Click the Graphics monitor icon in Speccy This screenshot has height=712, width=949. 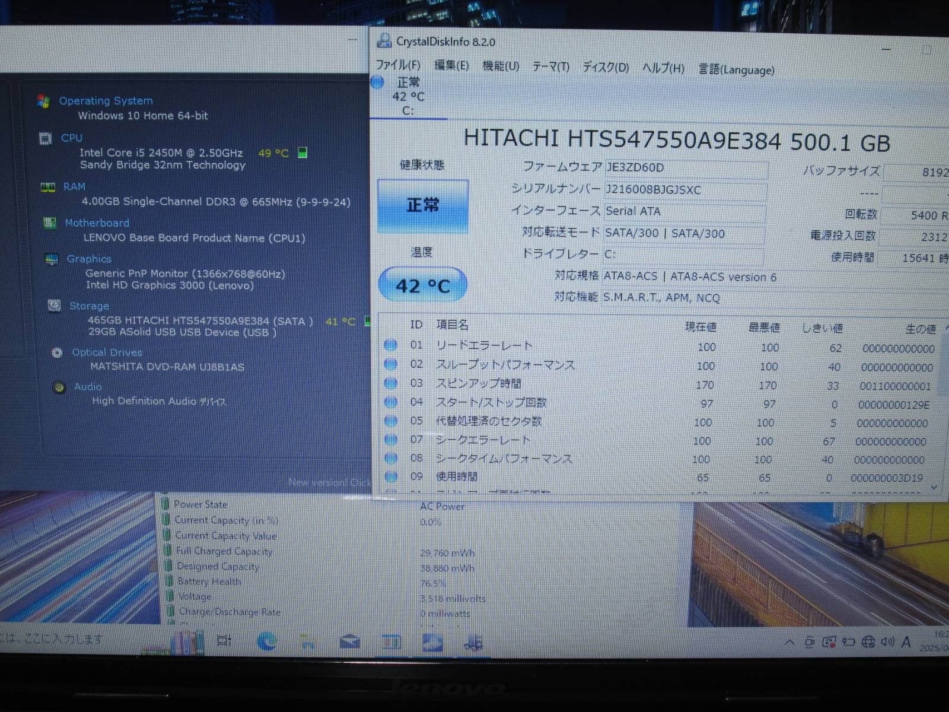(x=52, y=259)
